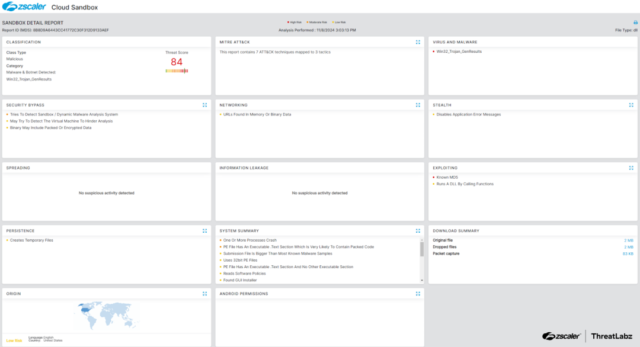Open the Stealth panel in full view

(631, 105)
